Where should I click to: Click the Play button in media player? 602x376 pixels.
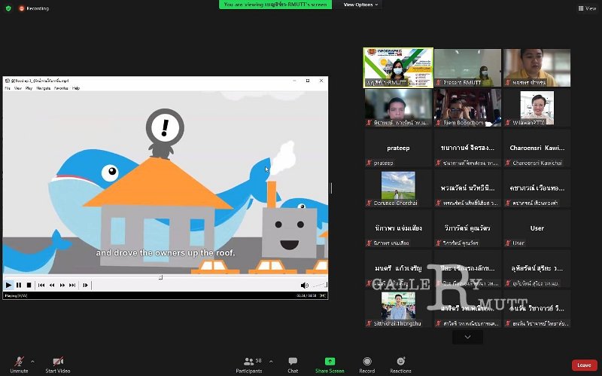(8, 285)
